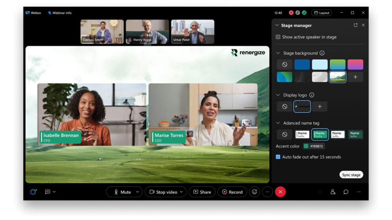Screen dimensions: 392x220
Task: Expand the Mute dropdown arrow
Action: tap(137, 192)
